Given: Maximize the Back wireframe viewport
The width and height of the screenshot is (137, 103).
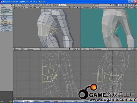Looking at the screenshot, I should click(78, 49).
